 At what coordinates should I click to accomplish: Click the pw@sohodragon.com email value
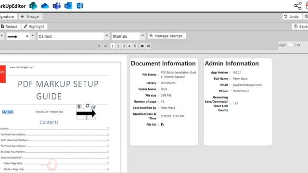247,85
